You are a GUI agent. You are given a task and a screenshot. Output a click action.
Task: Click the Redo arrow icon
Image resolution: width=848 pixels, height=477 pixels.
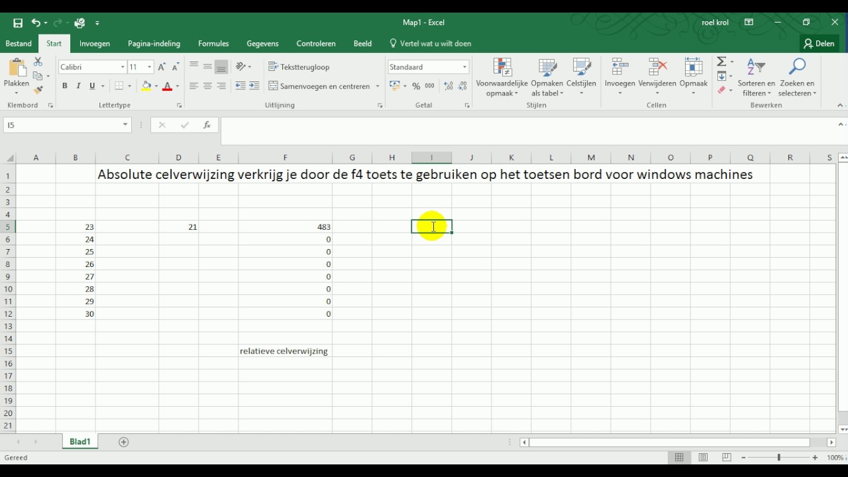coord(58,23)
